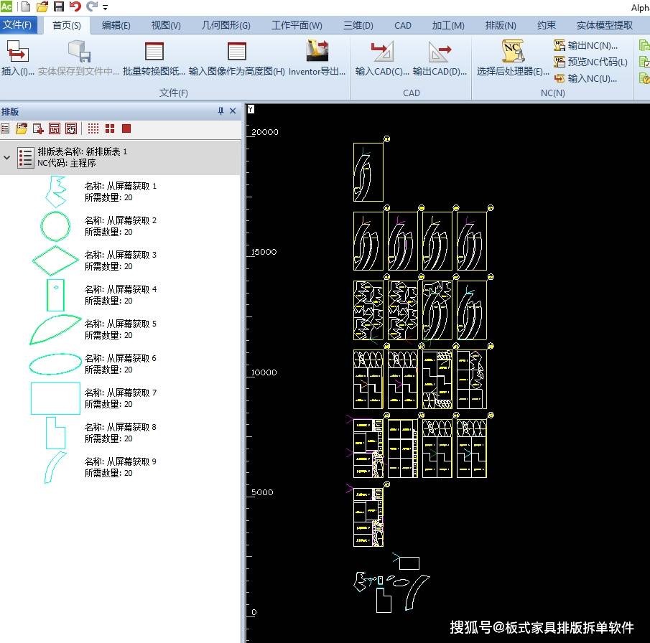Toggle pin on the 排版 panel
The height and width of the screenshot is (643, 650).
tap(220, 111)
